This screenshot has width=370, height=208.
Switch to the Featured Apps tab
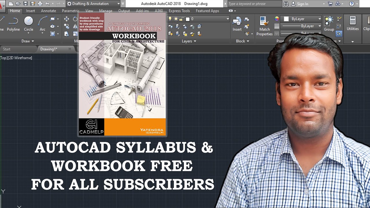click(207, 11)
